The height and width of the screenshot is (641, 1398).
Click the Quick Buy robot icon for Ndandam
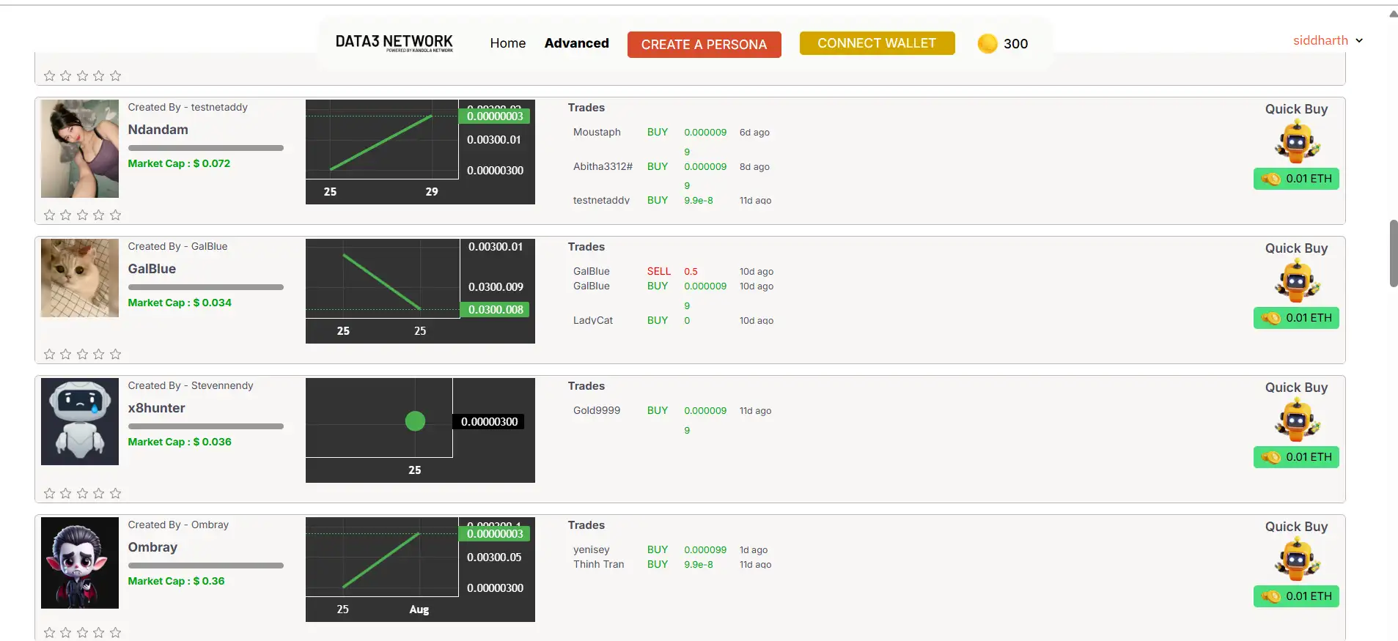coord(1296,142)
